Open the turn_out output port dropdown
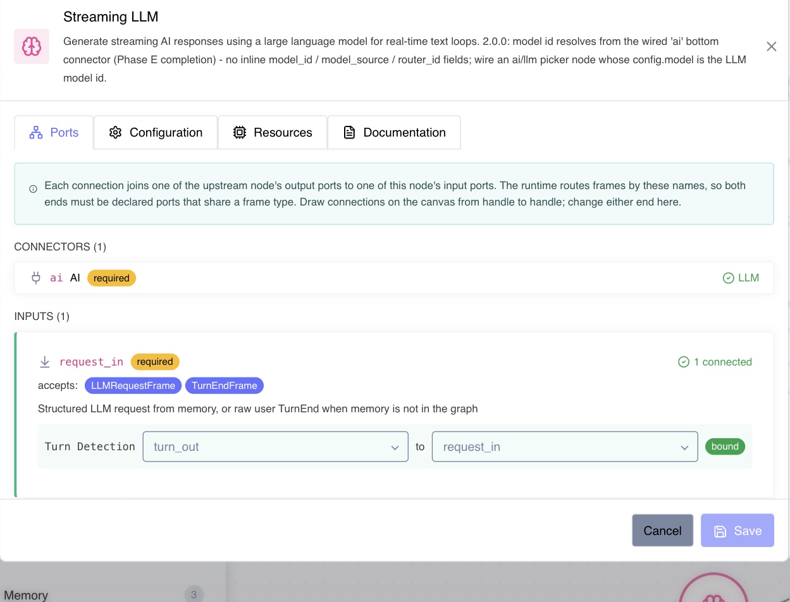 tap(275, 446)
